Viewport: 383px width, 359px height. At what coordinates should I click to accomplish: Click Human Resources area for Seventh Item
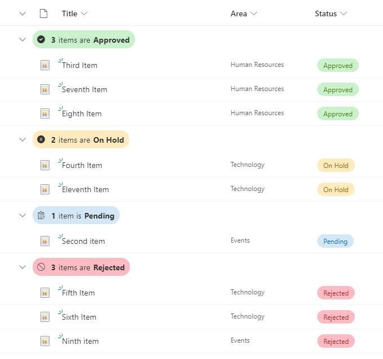[x=257, y=89]
